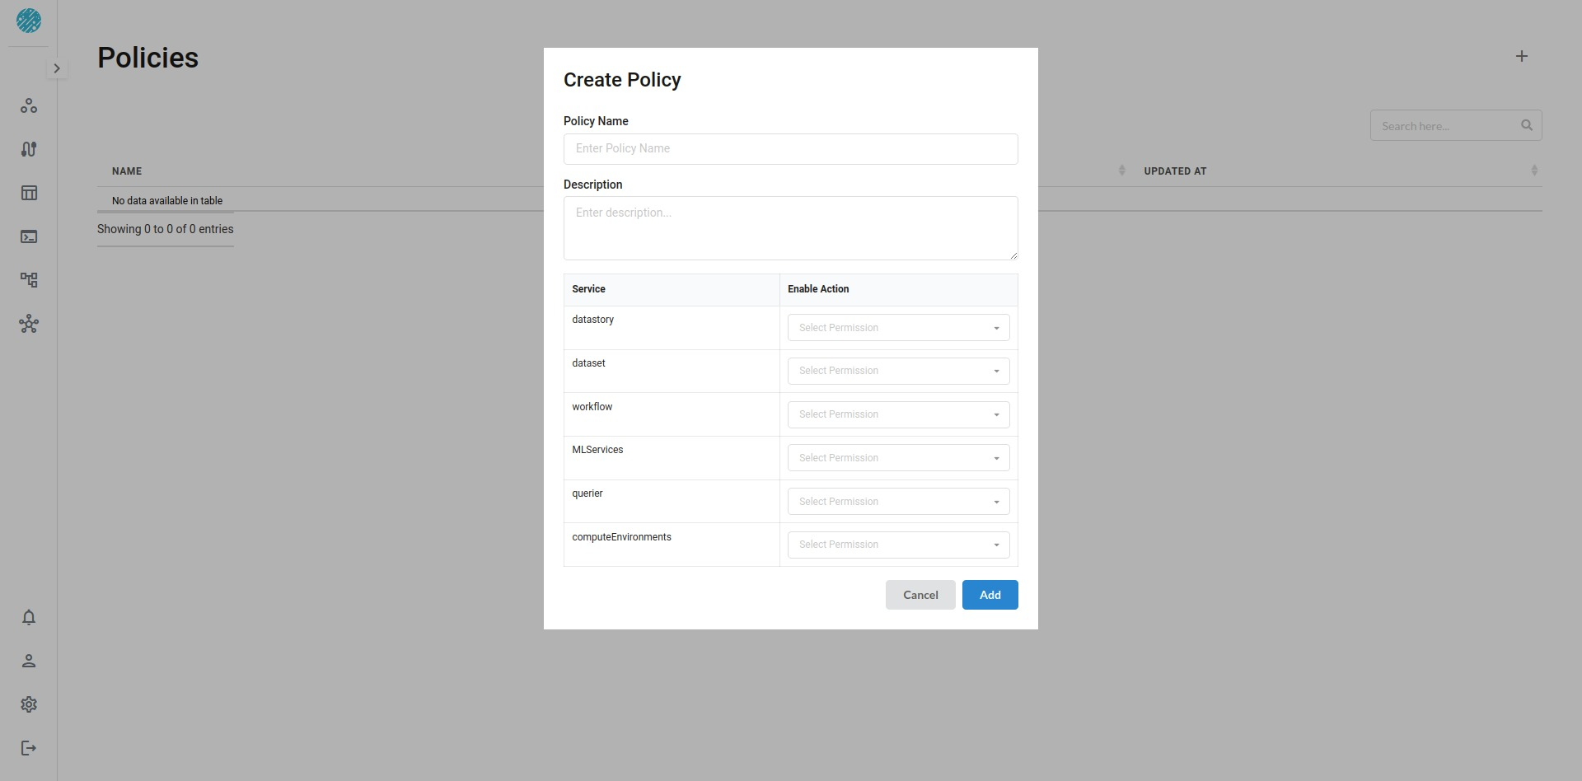The width and height of the screenshot is (1582, 781).
Task: Click the computeEnvironments service cell
Action: (672, 545)
